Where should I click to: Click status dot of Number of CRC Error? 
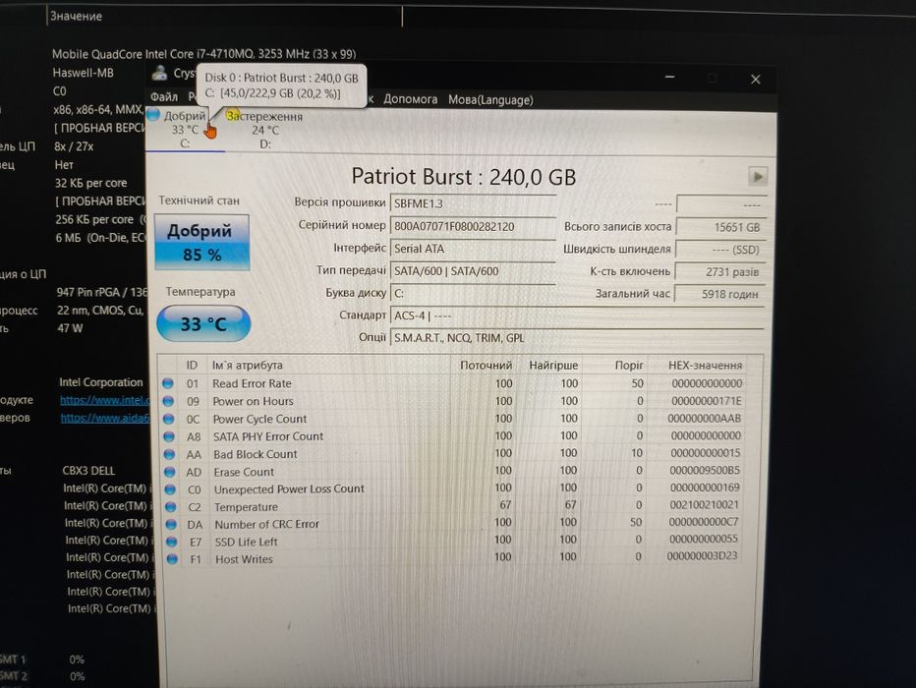coord(171,524)
